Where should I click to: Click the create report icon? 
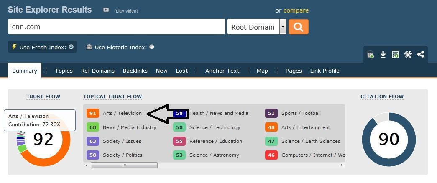[395, 55]
